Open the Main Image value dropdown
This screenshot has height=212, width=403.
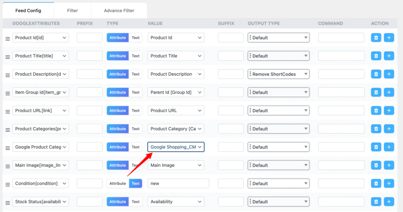[x=176, y=165]
